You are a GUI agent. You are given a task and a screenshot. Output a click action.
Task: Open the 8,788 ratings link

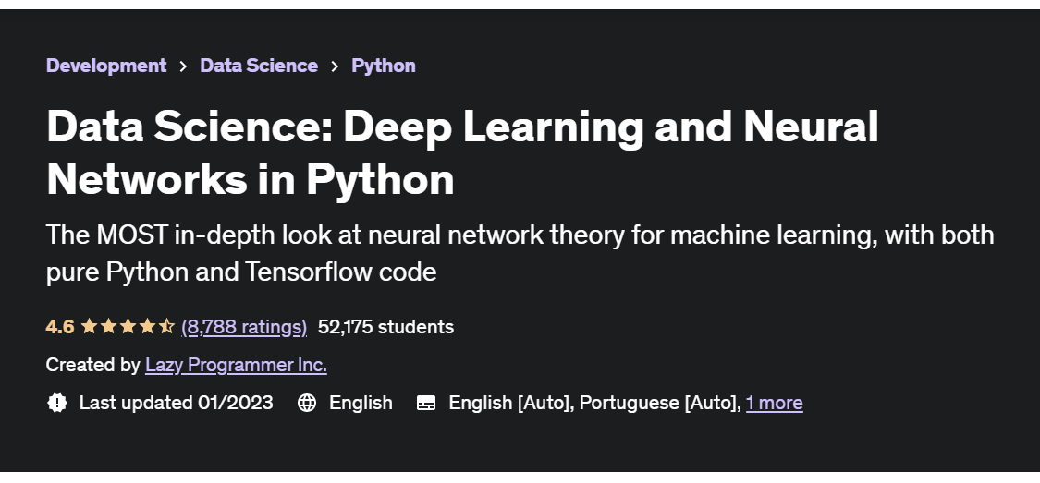[244, 327]
